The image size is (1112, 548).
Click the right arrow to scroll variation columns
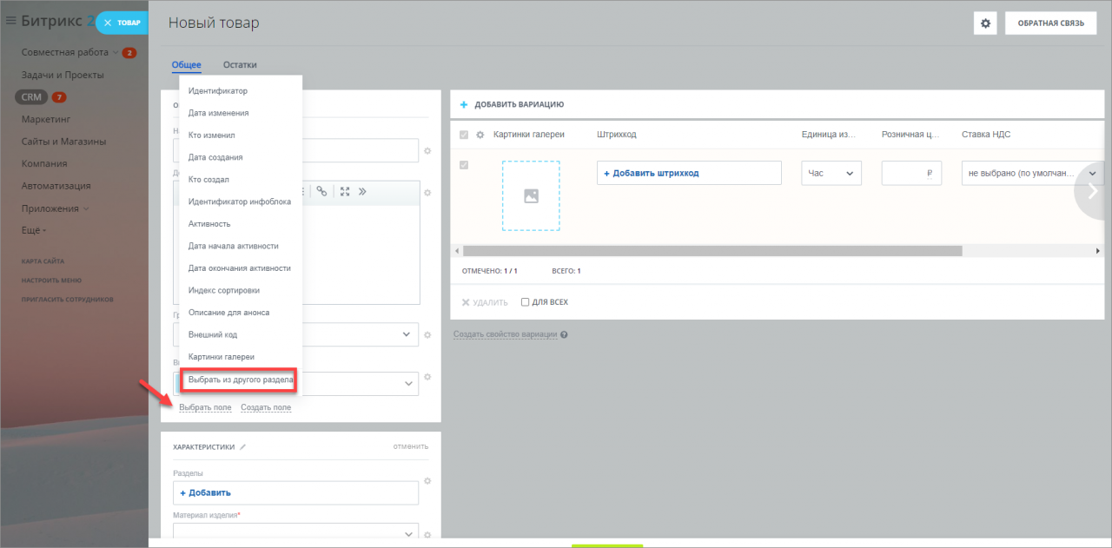pyautogui.click(x=1092, y=192)
